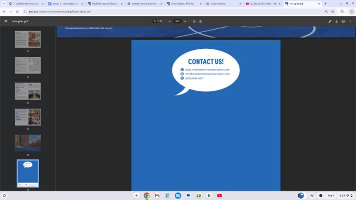Open YouTube from the shelf
The height and width of the screenshot is (200, 356).
tap(220, 196)
